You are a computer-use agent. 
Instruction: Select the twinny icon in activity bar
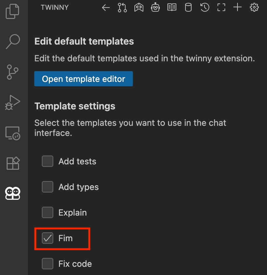(13, 193)
